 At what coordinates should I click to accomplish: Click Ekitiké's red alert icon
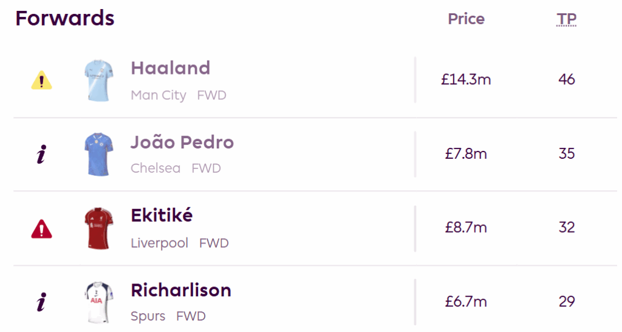pos(41,229)
